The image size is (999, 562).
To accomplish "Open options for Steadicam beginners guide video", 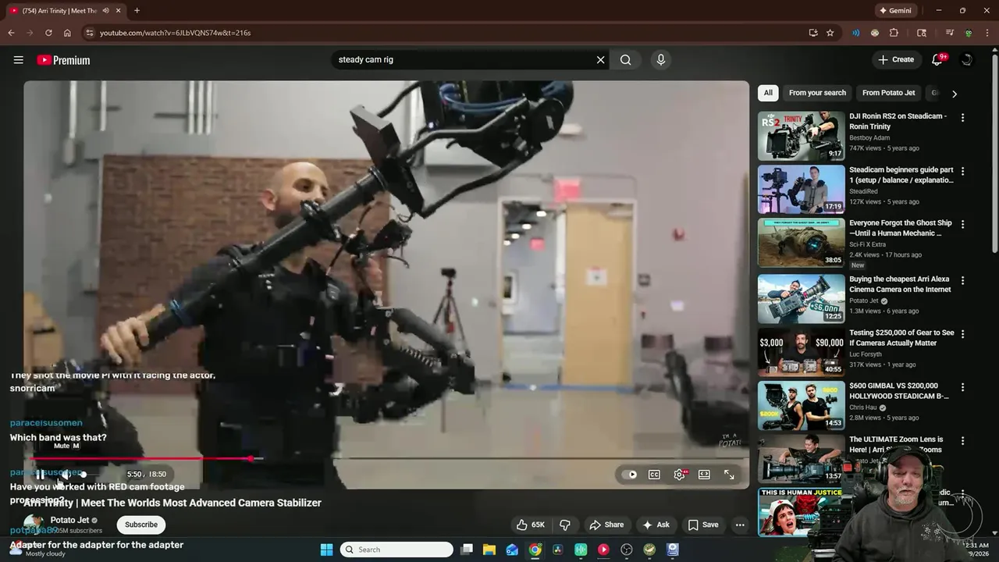I will [962, 171].
